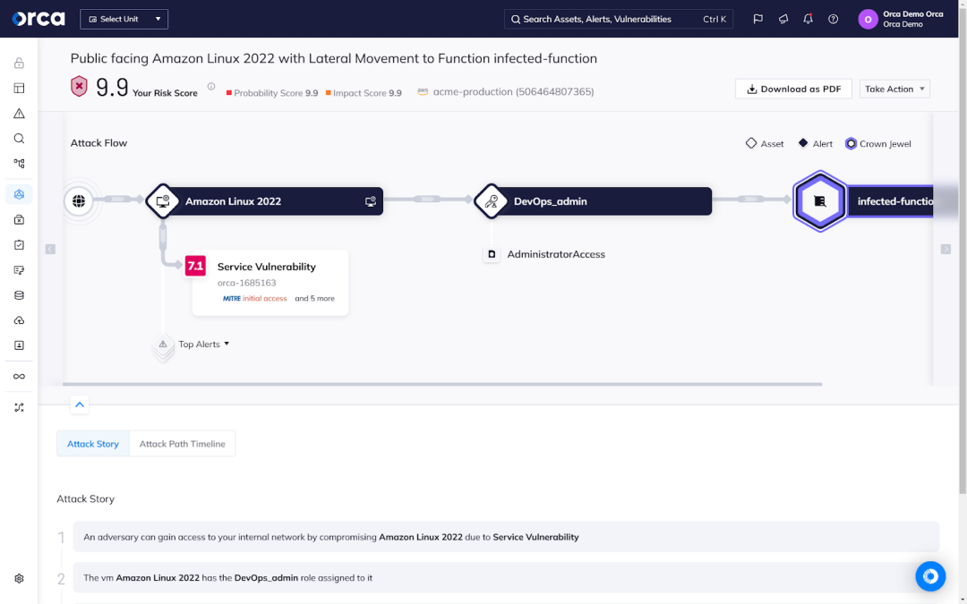Click the red Probability Score marker
Image resolution: width=967 pixels, height=604 pixels.
[x=229, y=93]
